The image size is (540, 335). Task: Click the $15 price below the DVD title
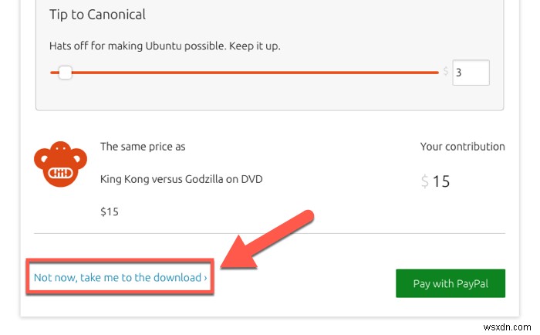pos(110,211)
